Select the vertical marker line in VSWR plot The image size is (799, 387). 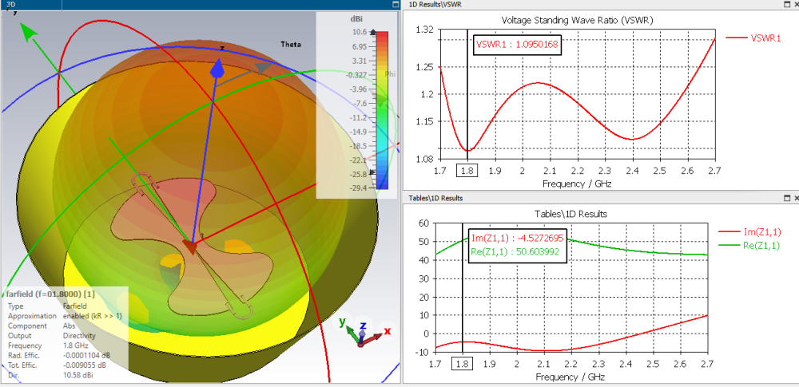pyautogui.click(x=467, y=96)
